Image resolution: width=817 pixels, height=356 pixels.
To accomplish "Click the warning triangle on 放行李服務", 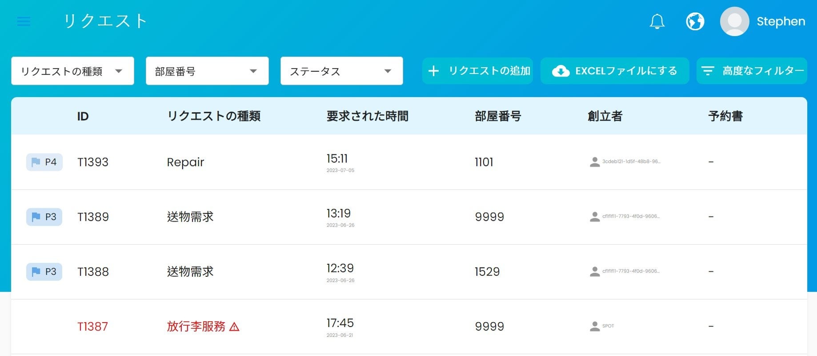I will click(x=234, y=327).
